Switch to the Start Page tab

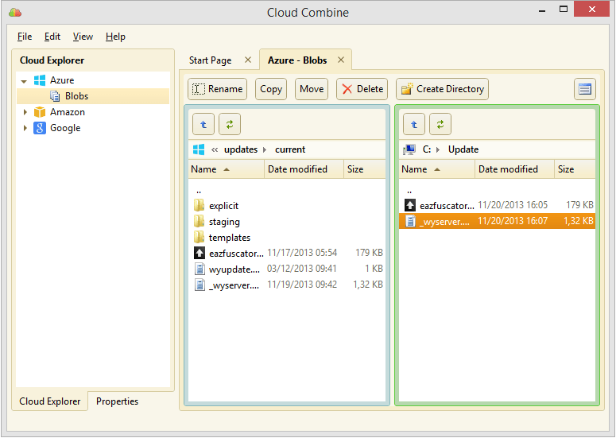click(x=210, y=60)
